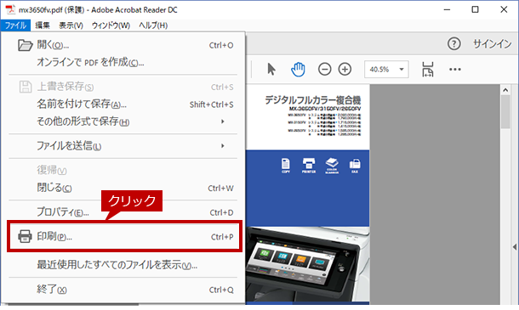
Task: Click the vertical scrollbar thumb
Action: [505, 112]
